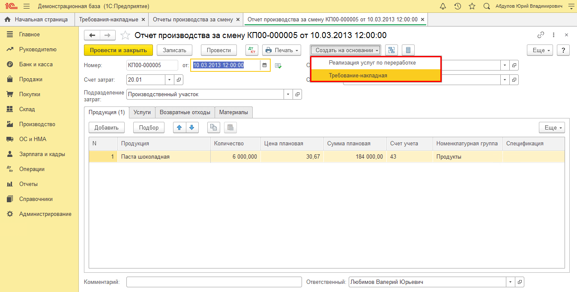Expand Подразделение затрат dropdown list
Screen dimensions: 577x292
[x=288, y=94]
